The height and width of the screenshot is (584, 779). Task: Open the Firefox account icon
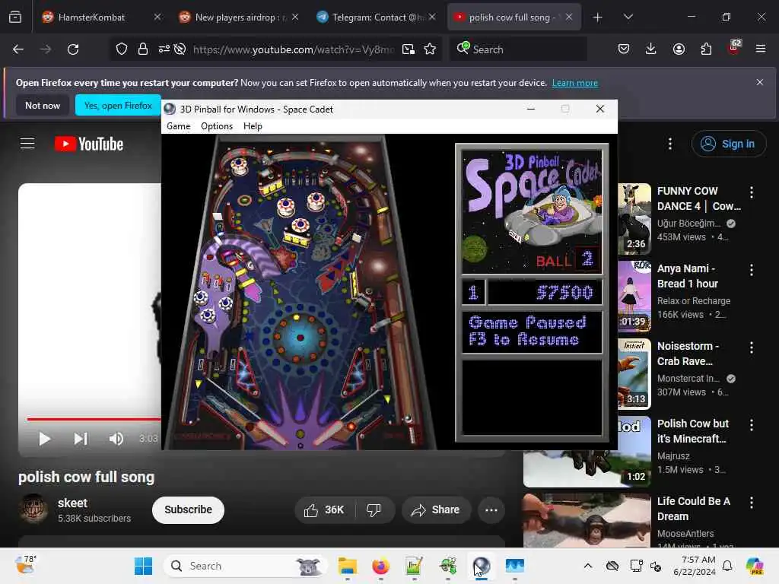point(679,49)
